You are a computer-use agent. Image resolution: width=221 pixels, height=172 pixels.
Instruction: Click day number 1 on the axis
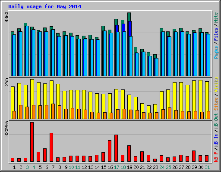click(x=14, y=167)
